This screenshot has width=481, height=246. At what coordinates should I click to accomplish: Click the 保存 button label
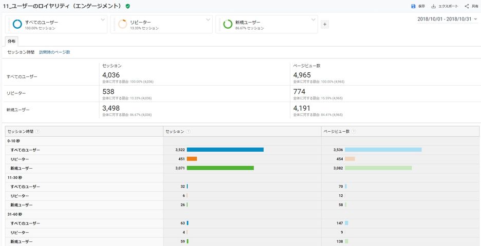pyautogui.click(x=421, y=6)
